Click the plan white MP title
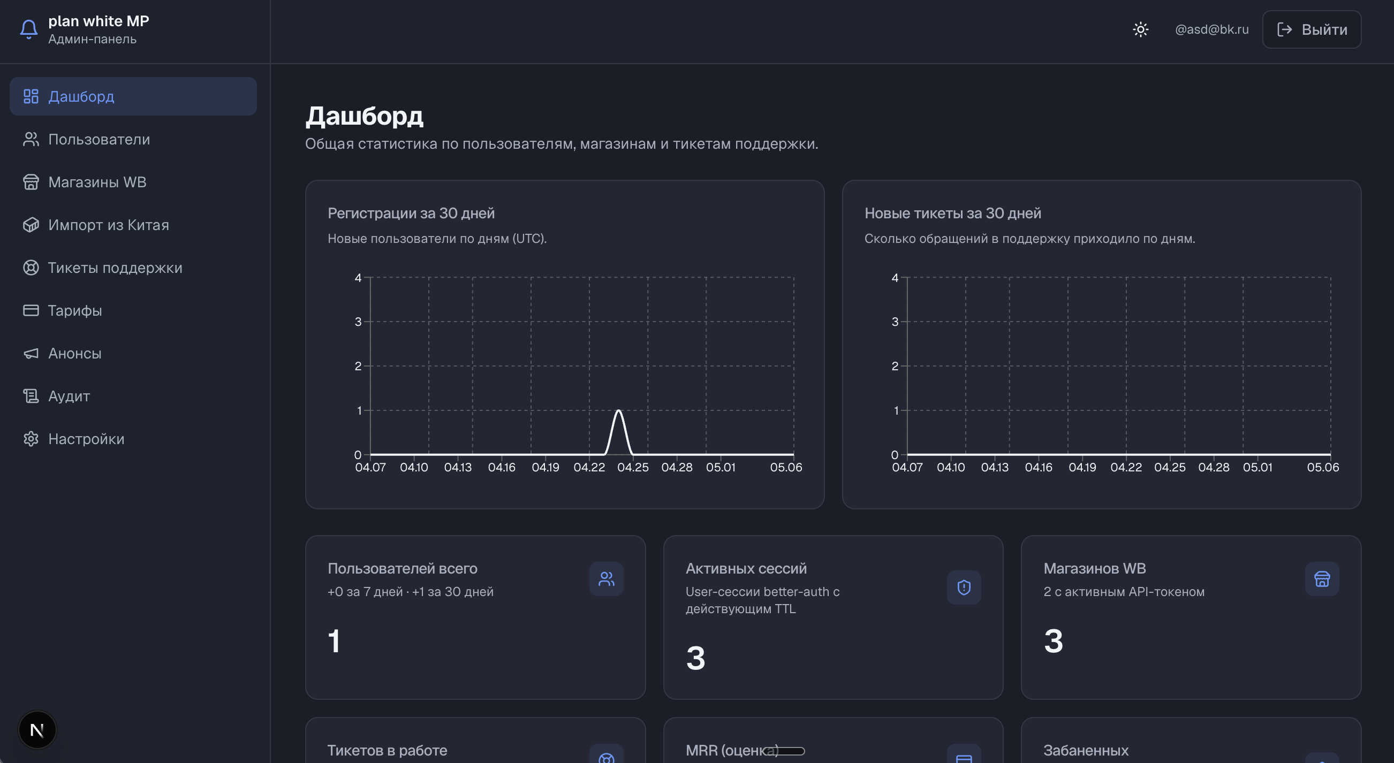1394x763 pixels. (x=99, y=21)
